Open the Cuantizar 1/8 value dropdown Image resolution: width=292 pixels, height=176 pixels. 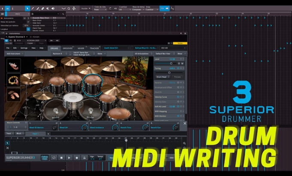125,9
